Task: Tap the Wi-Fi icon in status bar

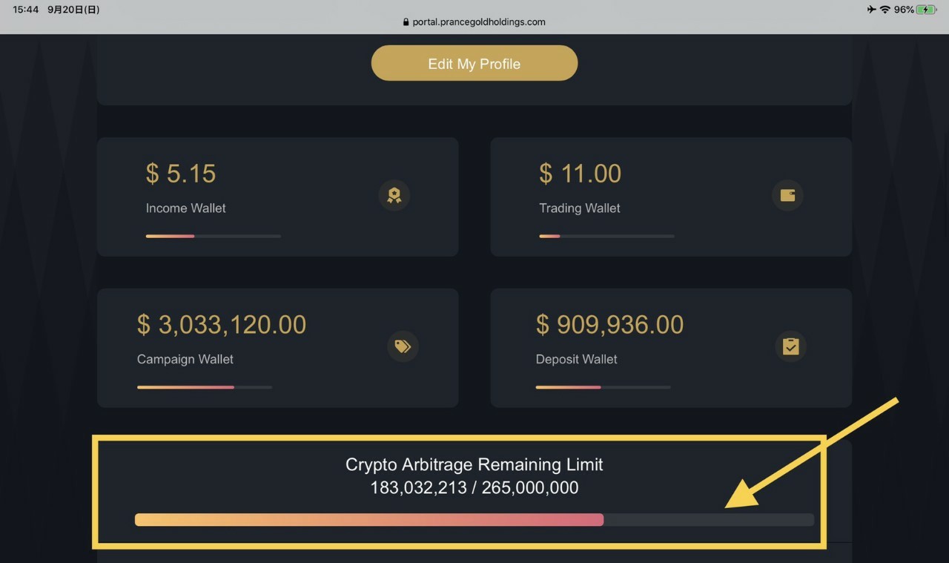Action: coord(884,10)
